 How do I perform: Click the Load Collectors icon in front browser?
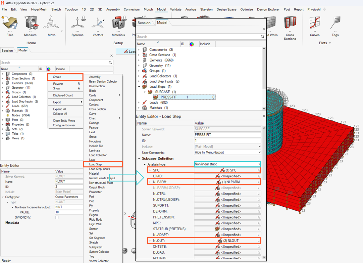coord(145,76)
